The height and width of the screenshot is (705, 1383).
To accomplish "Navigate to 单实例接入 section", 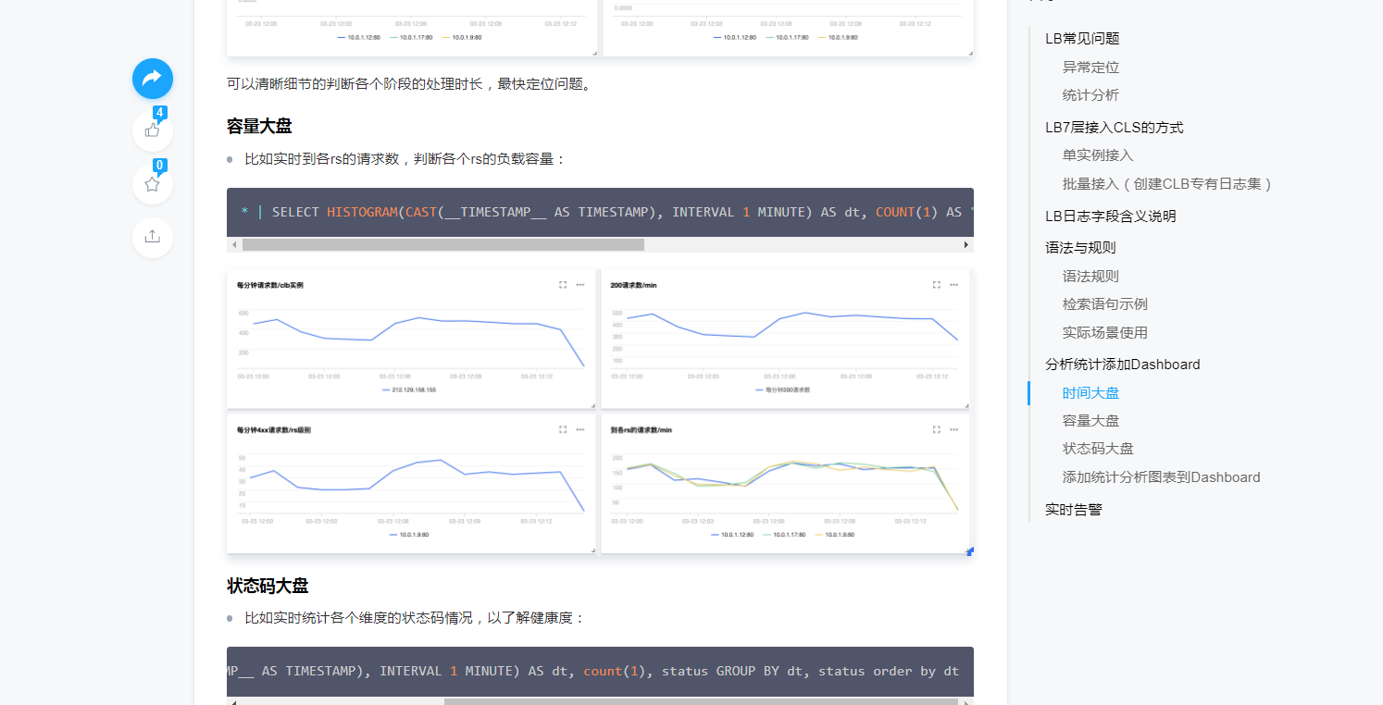I will [x=1098, y=155].
